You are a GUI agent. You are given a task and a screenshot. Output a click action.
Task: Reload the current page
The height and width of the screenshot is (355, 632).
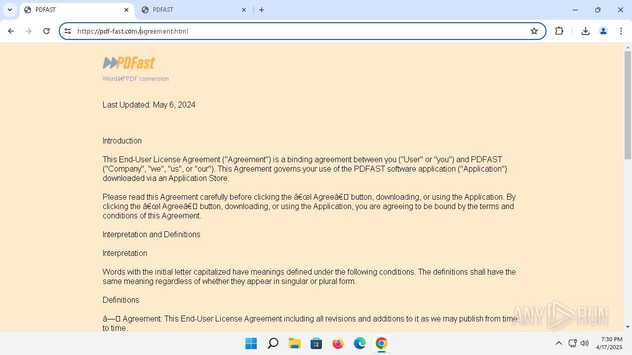click(46, 31)
